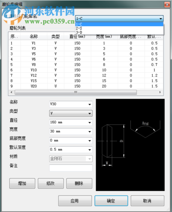Select row V1 in the wheel list
172x212 pixels.
86,43
